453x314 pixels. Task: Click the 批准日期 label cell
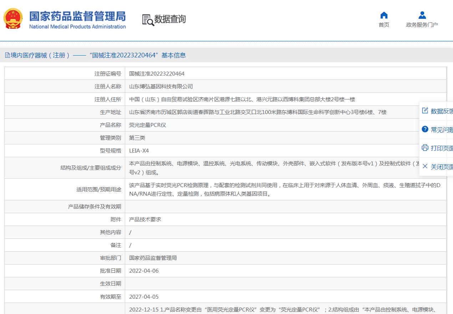(65, 271)
